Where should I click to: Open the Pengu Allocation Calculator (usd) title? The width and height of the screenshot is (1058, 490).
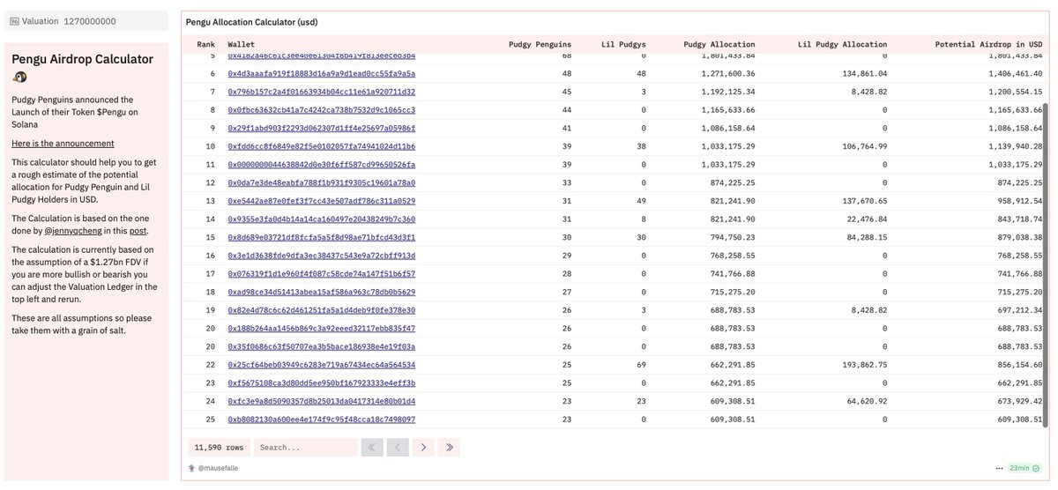point(251,21)
